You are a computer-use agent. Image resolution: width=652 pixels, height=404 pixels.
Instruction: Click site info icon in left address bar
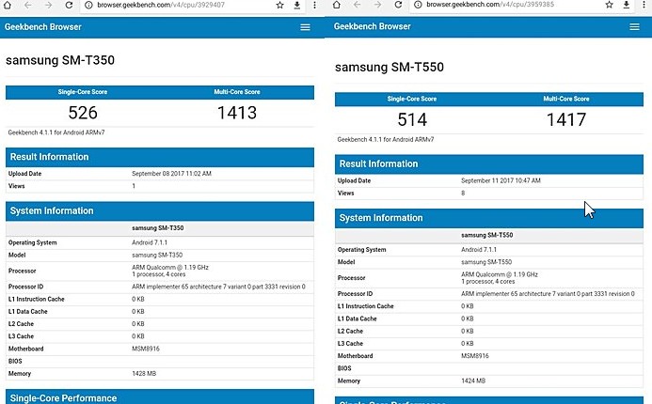pyautogui.click(x=88, y=5)
